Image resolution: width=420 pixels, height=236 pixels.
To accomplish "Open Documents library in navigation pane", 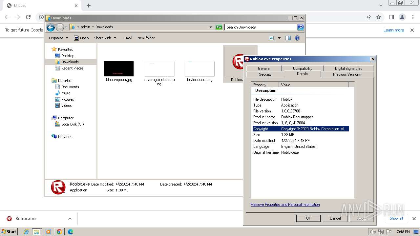I will click(x=70, y=87).
